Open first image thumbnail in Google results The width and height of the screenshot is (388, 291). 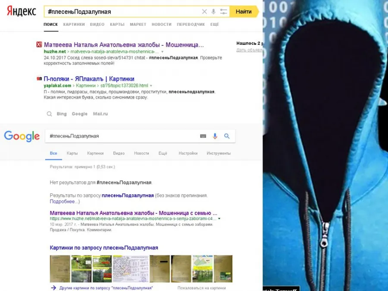[60, 269]
